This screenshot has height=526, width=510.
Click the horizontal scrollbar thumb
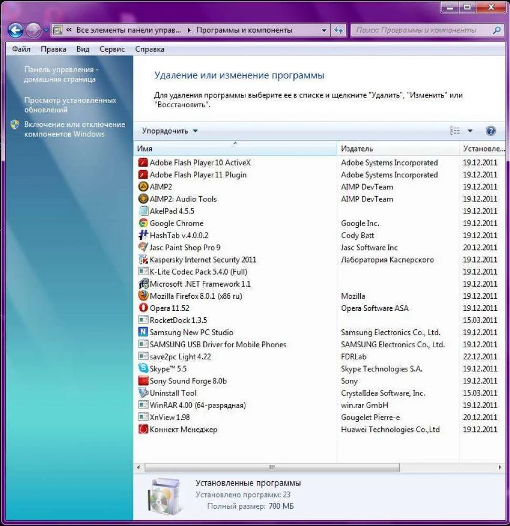272,467
